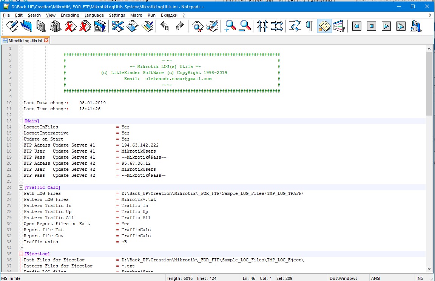This screenshot has height=281, width=435.
Task: Toggle the highlighted indent guide icon
Action: point(324,26)
